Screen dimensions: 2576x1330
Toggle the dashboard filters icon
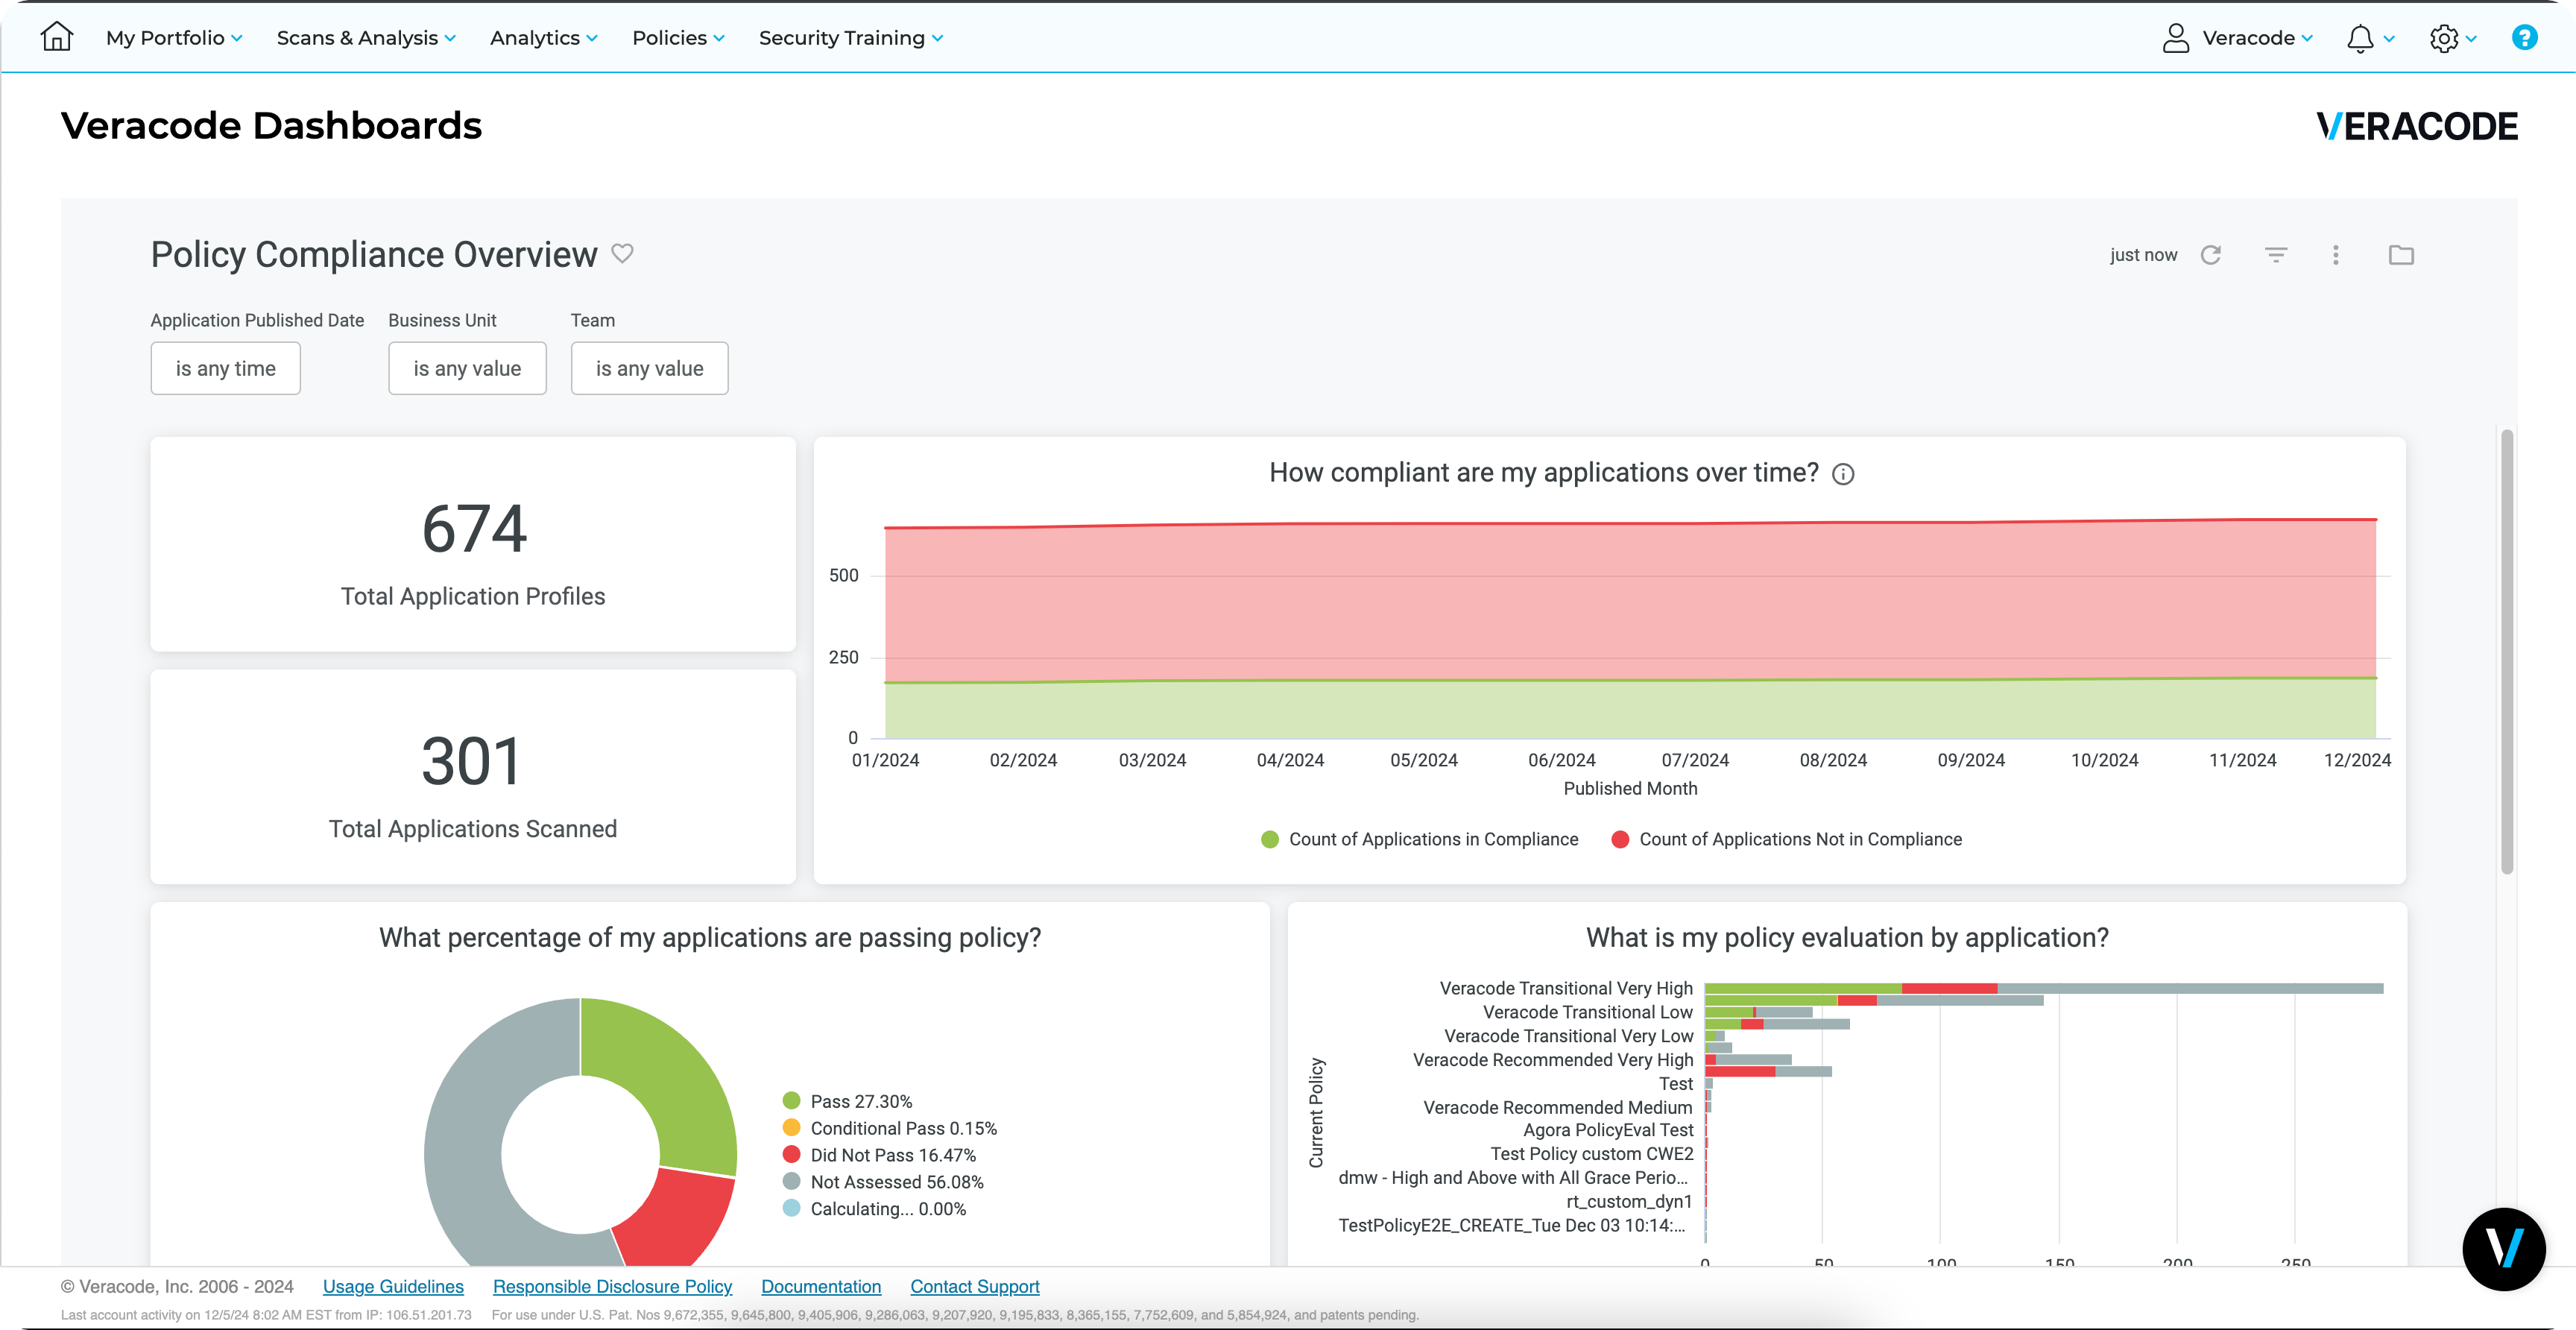pyautogui.click(x=2276, y=255)
